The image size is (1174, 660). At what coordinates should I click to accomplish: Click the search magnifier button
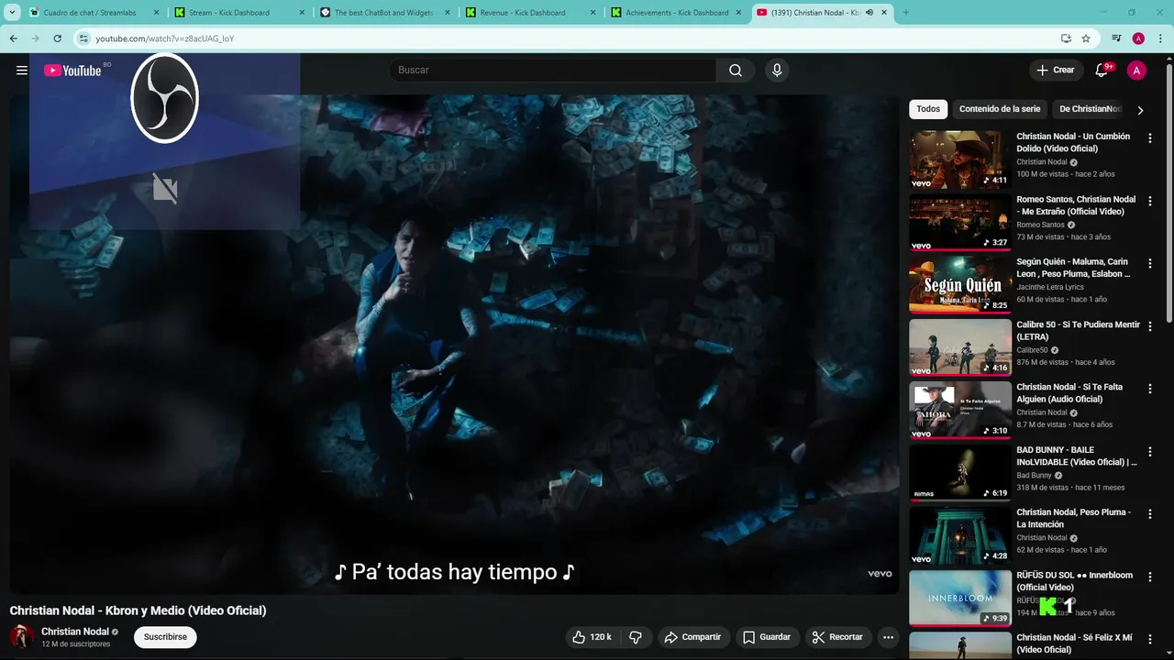click(x=736, y=71)
